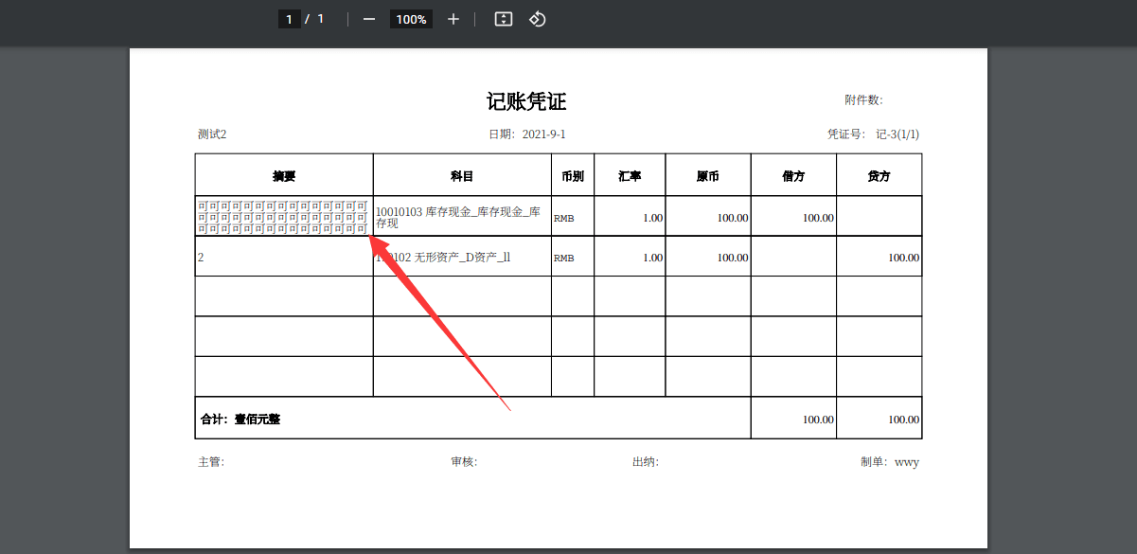The height and width of the screenshot is (554, 1137).
Task: Click the 科目 column header
Action: [462, 176]
